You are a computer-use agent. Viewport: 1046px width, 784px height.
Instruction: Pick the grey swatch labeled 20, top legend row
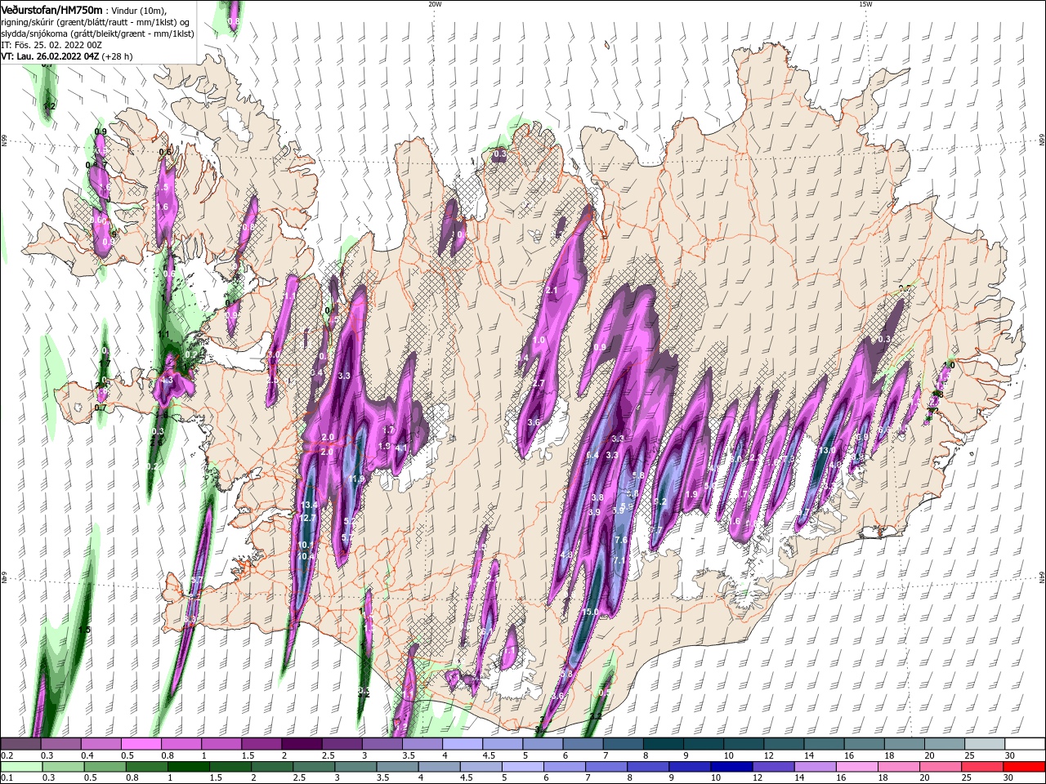click(943, 744)
